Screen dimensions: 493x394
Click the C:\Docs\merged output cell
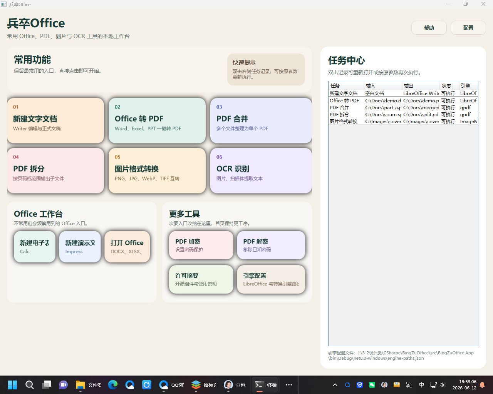[421, 107]
